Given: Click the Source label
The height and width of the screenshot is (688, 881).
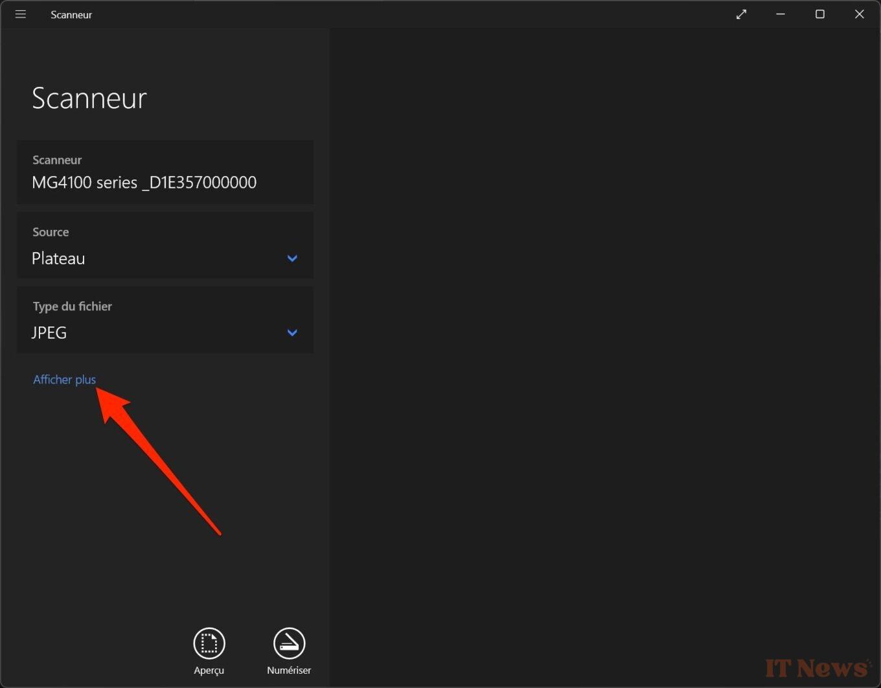Looking at the screenshot, I should [x=51, y=232].
